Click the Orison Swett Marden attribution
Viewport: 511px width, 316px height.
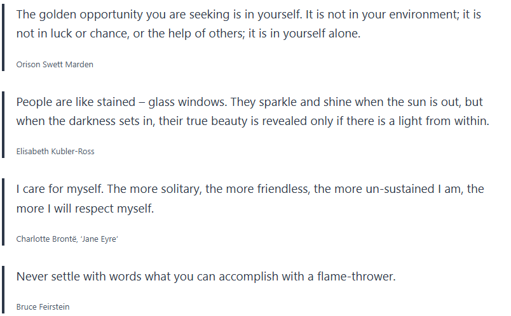click(x=55, y=65)
